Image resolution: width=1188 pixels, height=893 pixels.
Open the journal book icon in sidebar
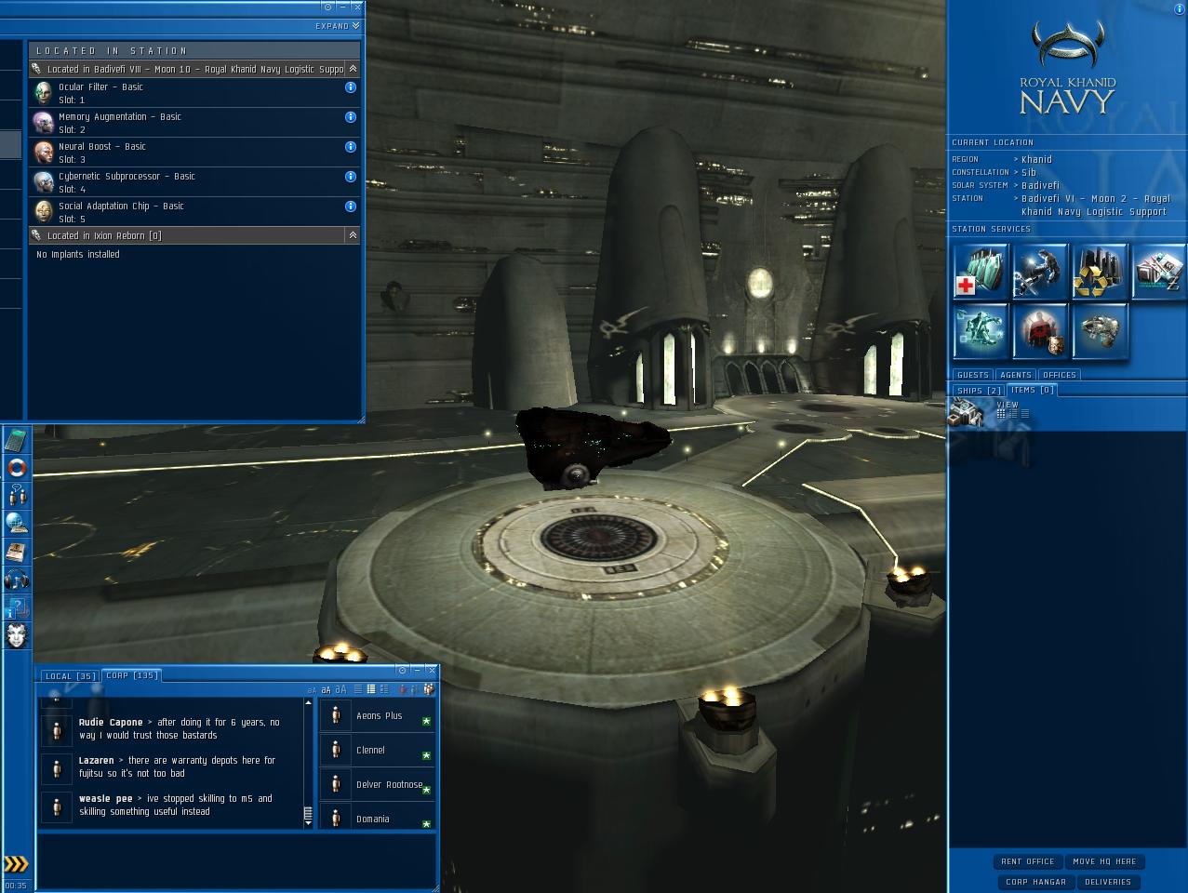pos(17,551)
